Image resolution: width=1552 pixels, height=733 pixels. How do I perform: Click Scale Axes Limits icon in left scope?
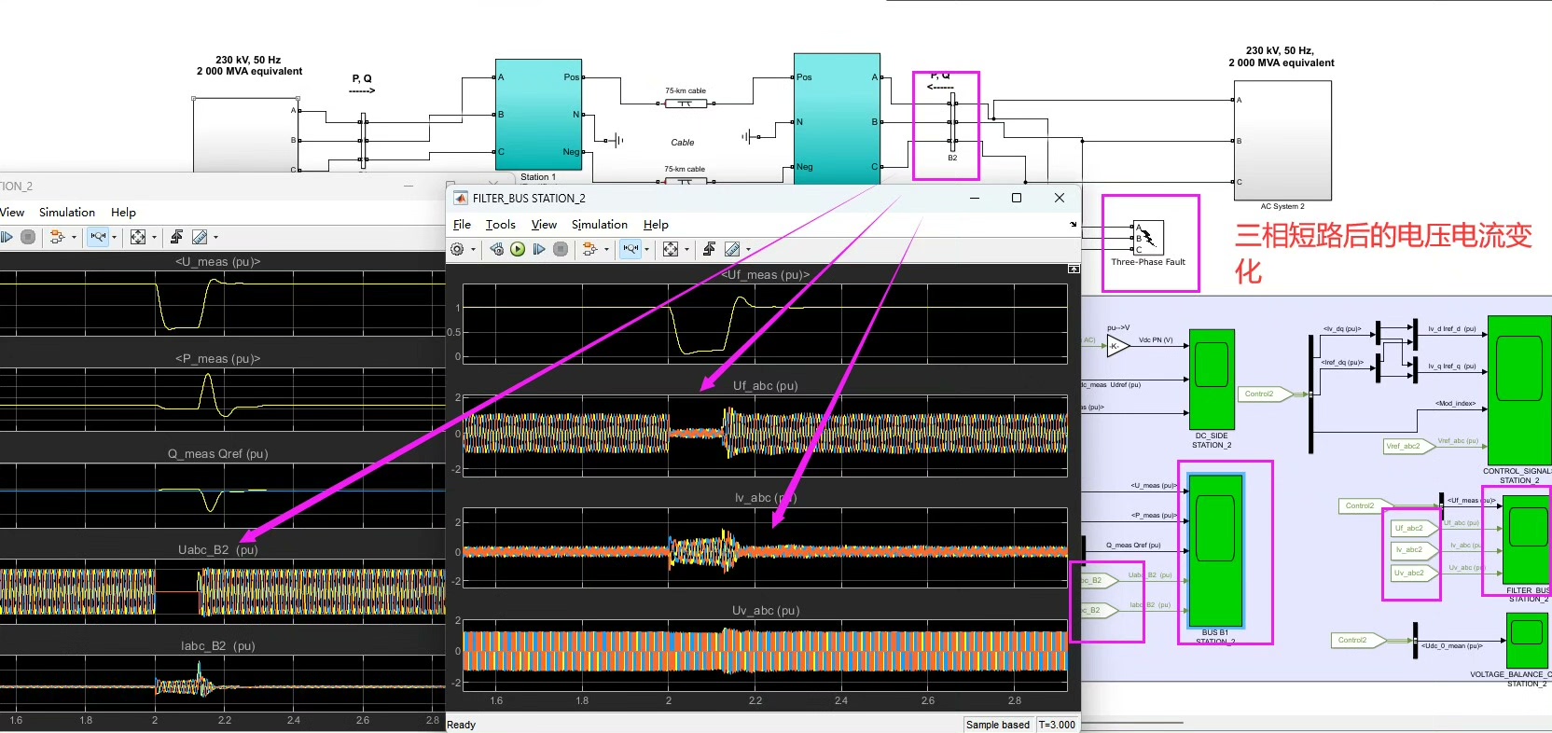(x=138, y=237)
